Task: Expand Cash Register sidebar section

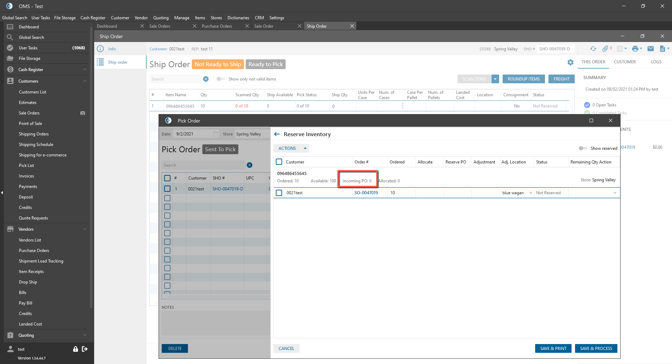Action: [85, 70]
